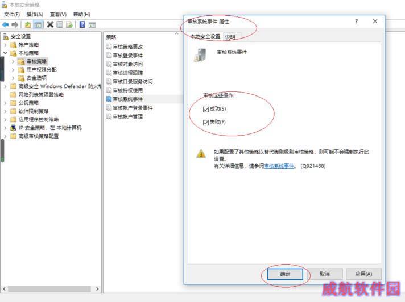The image size is (405, 302).
Task: Click the Properties toolbar icon
Action: [x=60, y=25]
